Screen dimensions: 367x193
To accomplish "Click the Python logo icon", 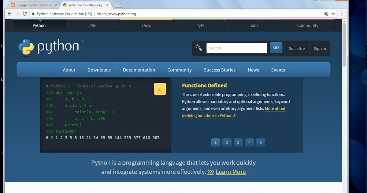I will tap(26, 47).
